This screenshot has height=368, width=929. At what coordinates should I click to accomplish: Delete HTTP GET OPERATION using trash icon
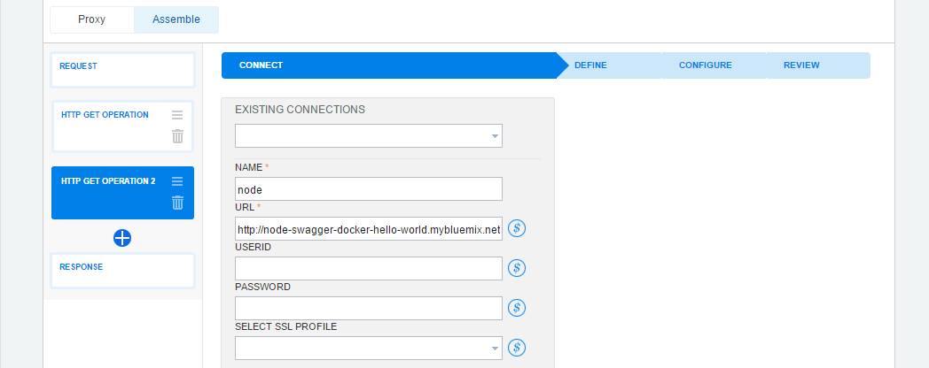coord(178,136)
